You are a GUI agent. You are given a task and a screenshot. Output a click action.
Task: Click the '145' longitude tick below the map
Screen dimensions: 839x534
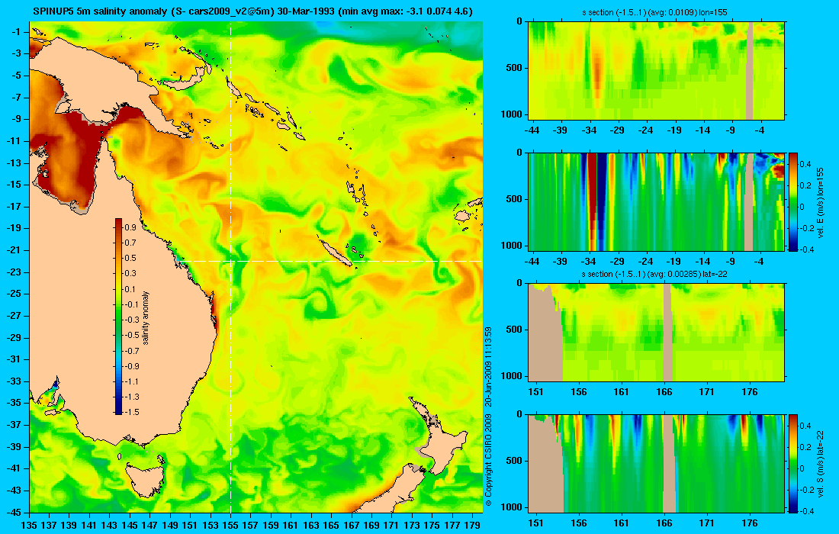click(130, 525)
